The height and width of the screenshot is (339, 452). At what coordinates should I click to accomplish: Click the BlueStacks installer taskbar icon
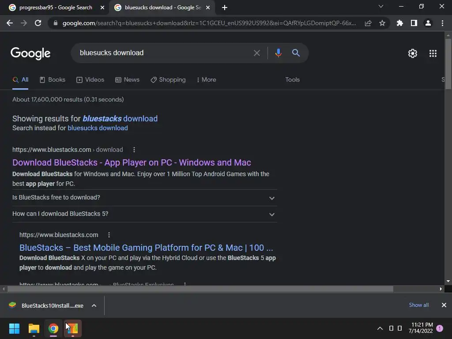73,328
